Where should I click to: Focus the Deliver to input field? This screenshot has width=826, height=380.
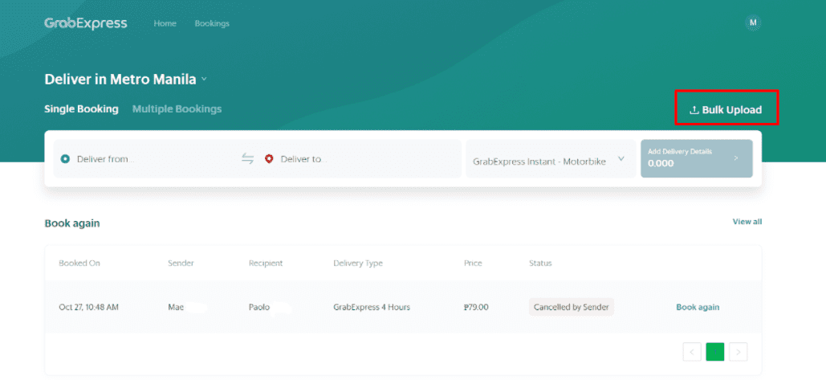(x=363, y=158)
